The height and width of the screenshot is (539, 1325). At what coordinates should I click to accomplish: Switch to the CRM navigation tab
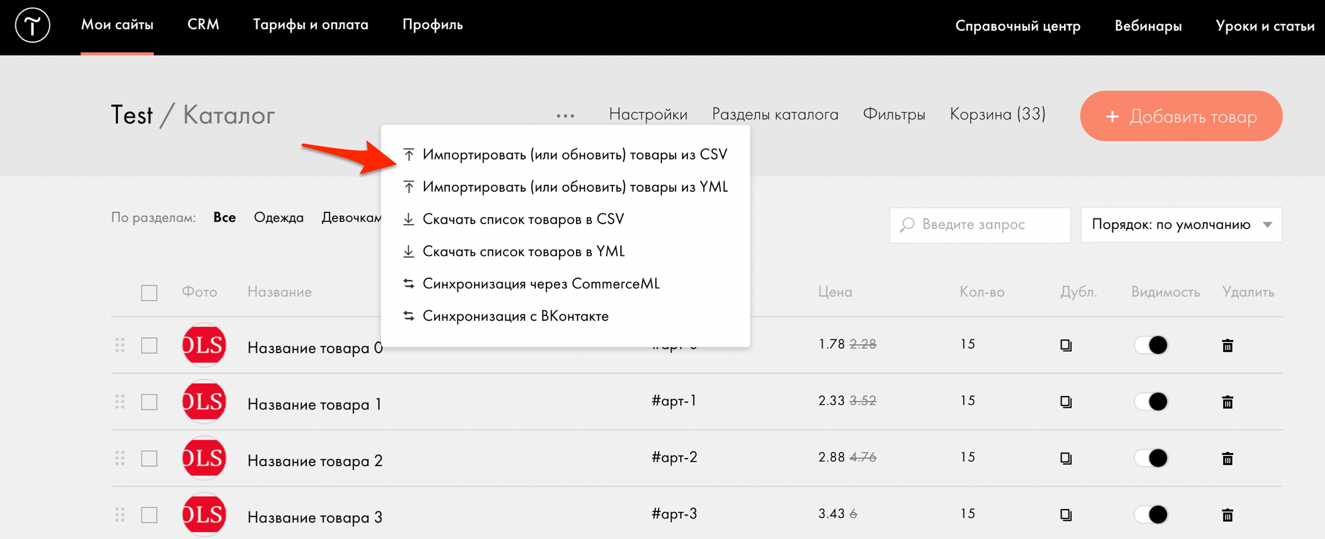pyautogui.click(x=203, y=24)
